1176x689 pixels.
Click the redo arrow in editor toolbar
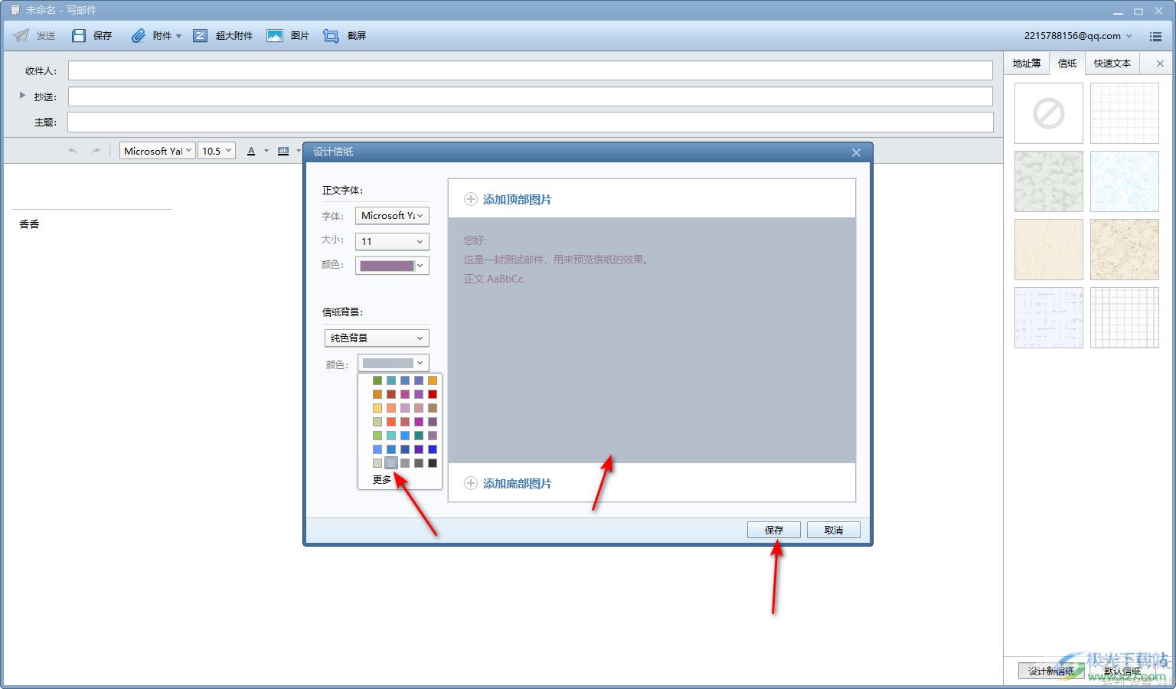pos(96,151)
